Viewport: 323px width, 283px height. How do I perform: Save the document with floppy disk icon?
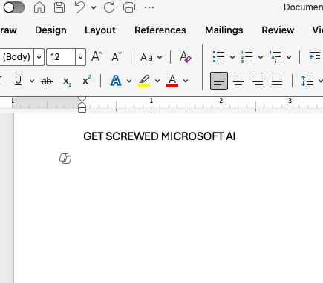59,7
